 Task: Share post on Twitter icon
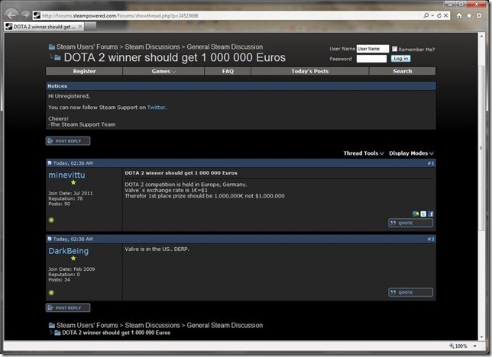(x=423, y=214)
